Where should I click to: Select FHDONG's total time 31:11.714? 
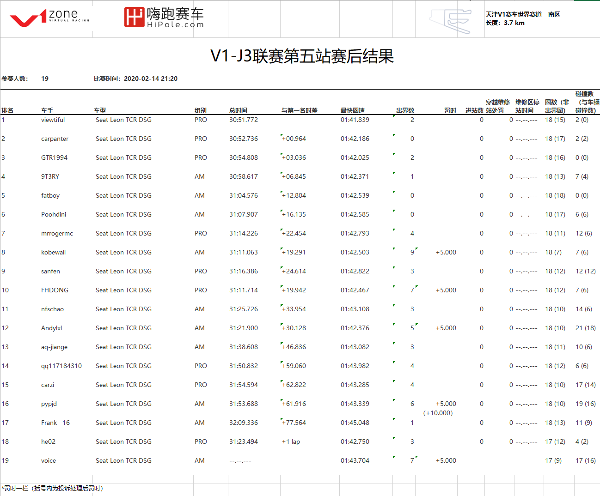click(244, 290)
